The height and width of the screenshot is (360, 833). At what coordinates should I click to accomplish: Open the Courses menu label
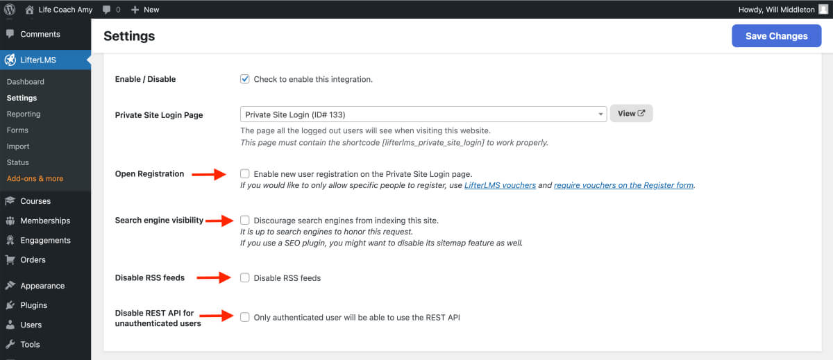(x=35, y=201)
